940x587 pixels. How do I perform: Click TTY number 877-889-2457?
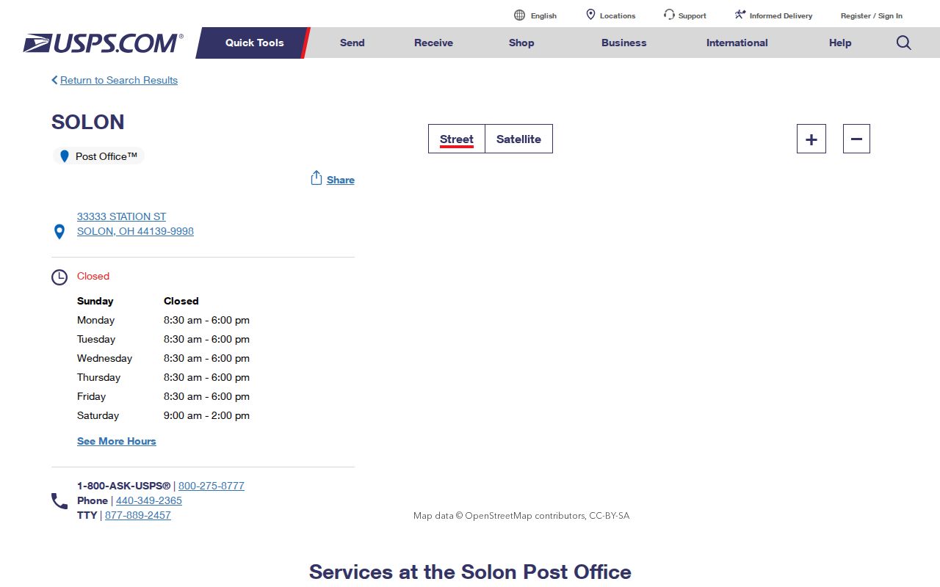[138, 515]
